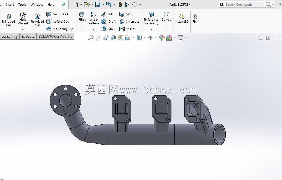Select the Flex feature
Screen dimensions: 282x180
click(x=195, y=19)
